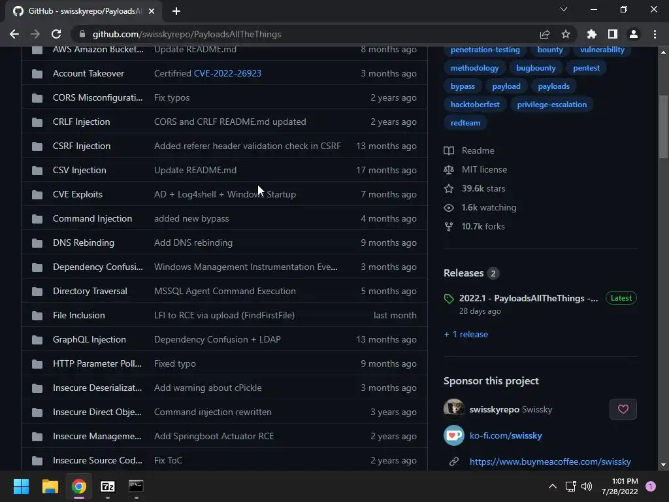Click folder icon beside GraphQL Injection
669x502 pixels.
coord(37,340)
